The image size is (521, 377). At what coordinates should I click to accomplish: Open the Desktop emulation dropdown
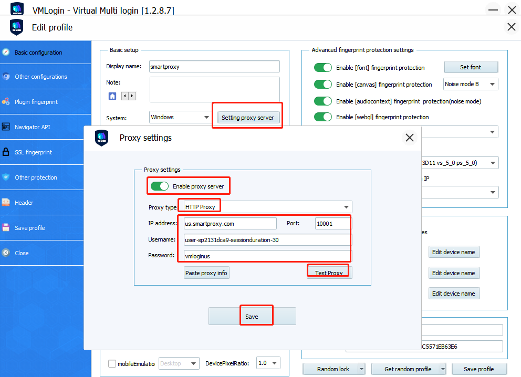pyautogui.click(x=179, y=363)
